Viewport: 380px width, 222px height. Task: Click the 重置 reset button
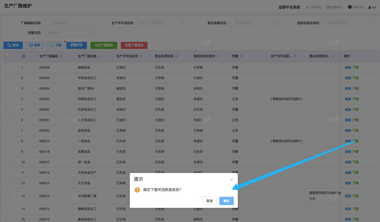tap(35, 45)
